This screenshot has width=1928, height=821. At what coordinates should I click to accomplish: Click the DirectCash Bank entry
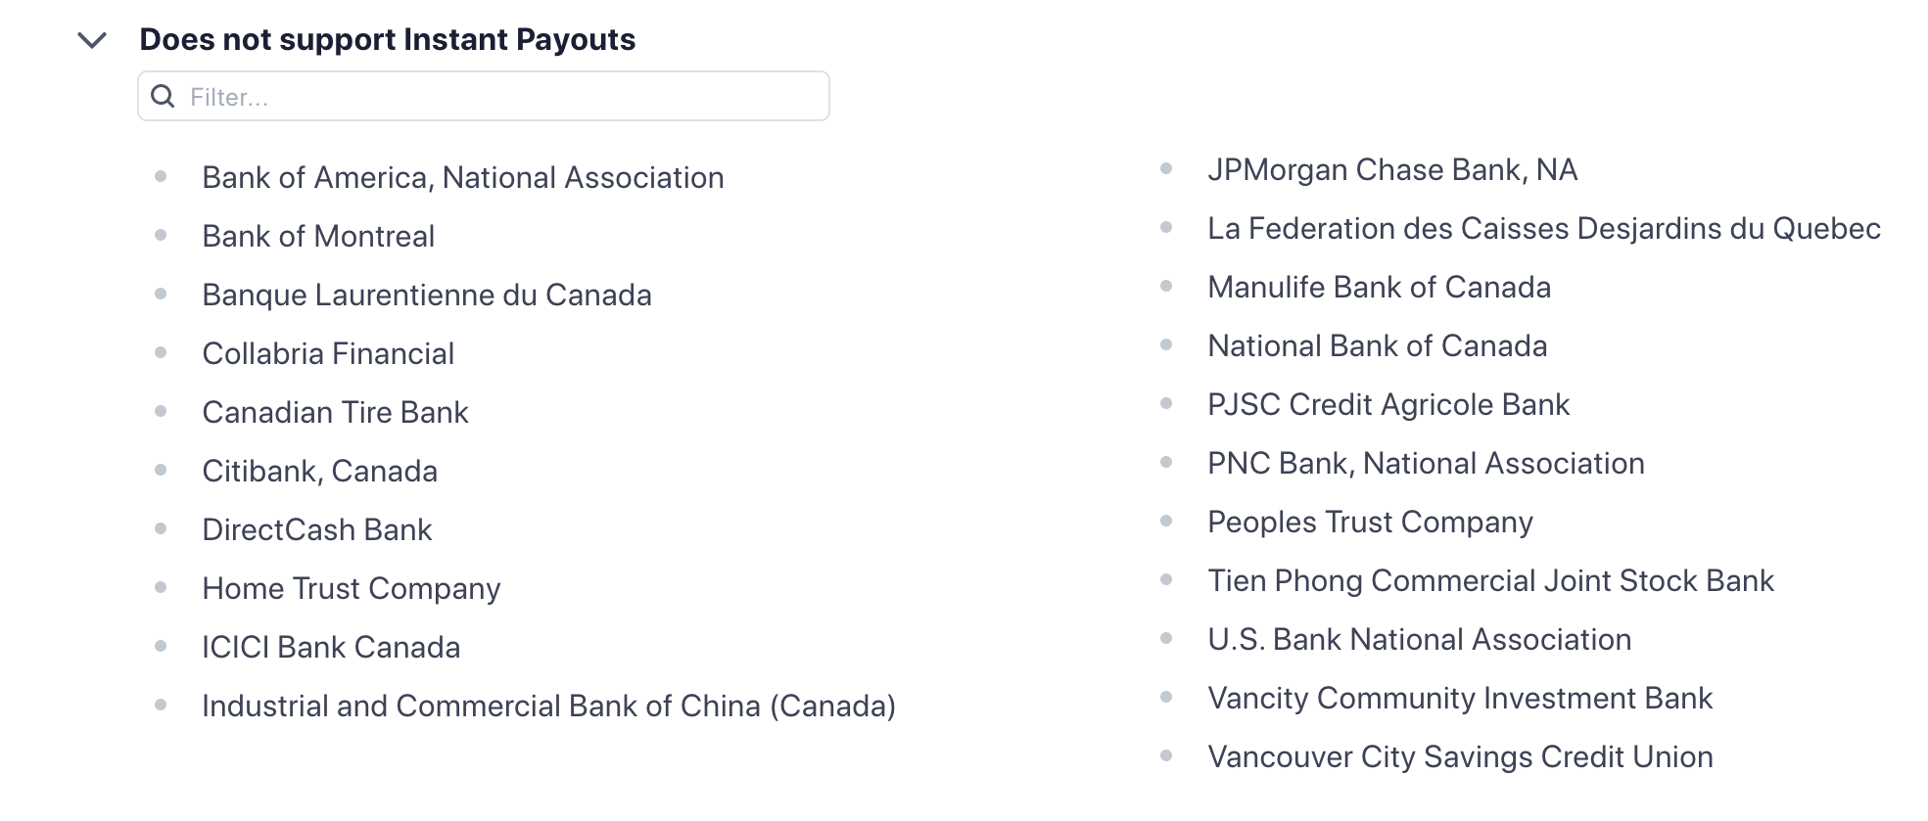point(316,529)
